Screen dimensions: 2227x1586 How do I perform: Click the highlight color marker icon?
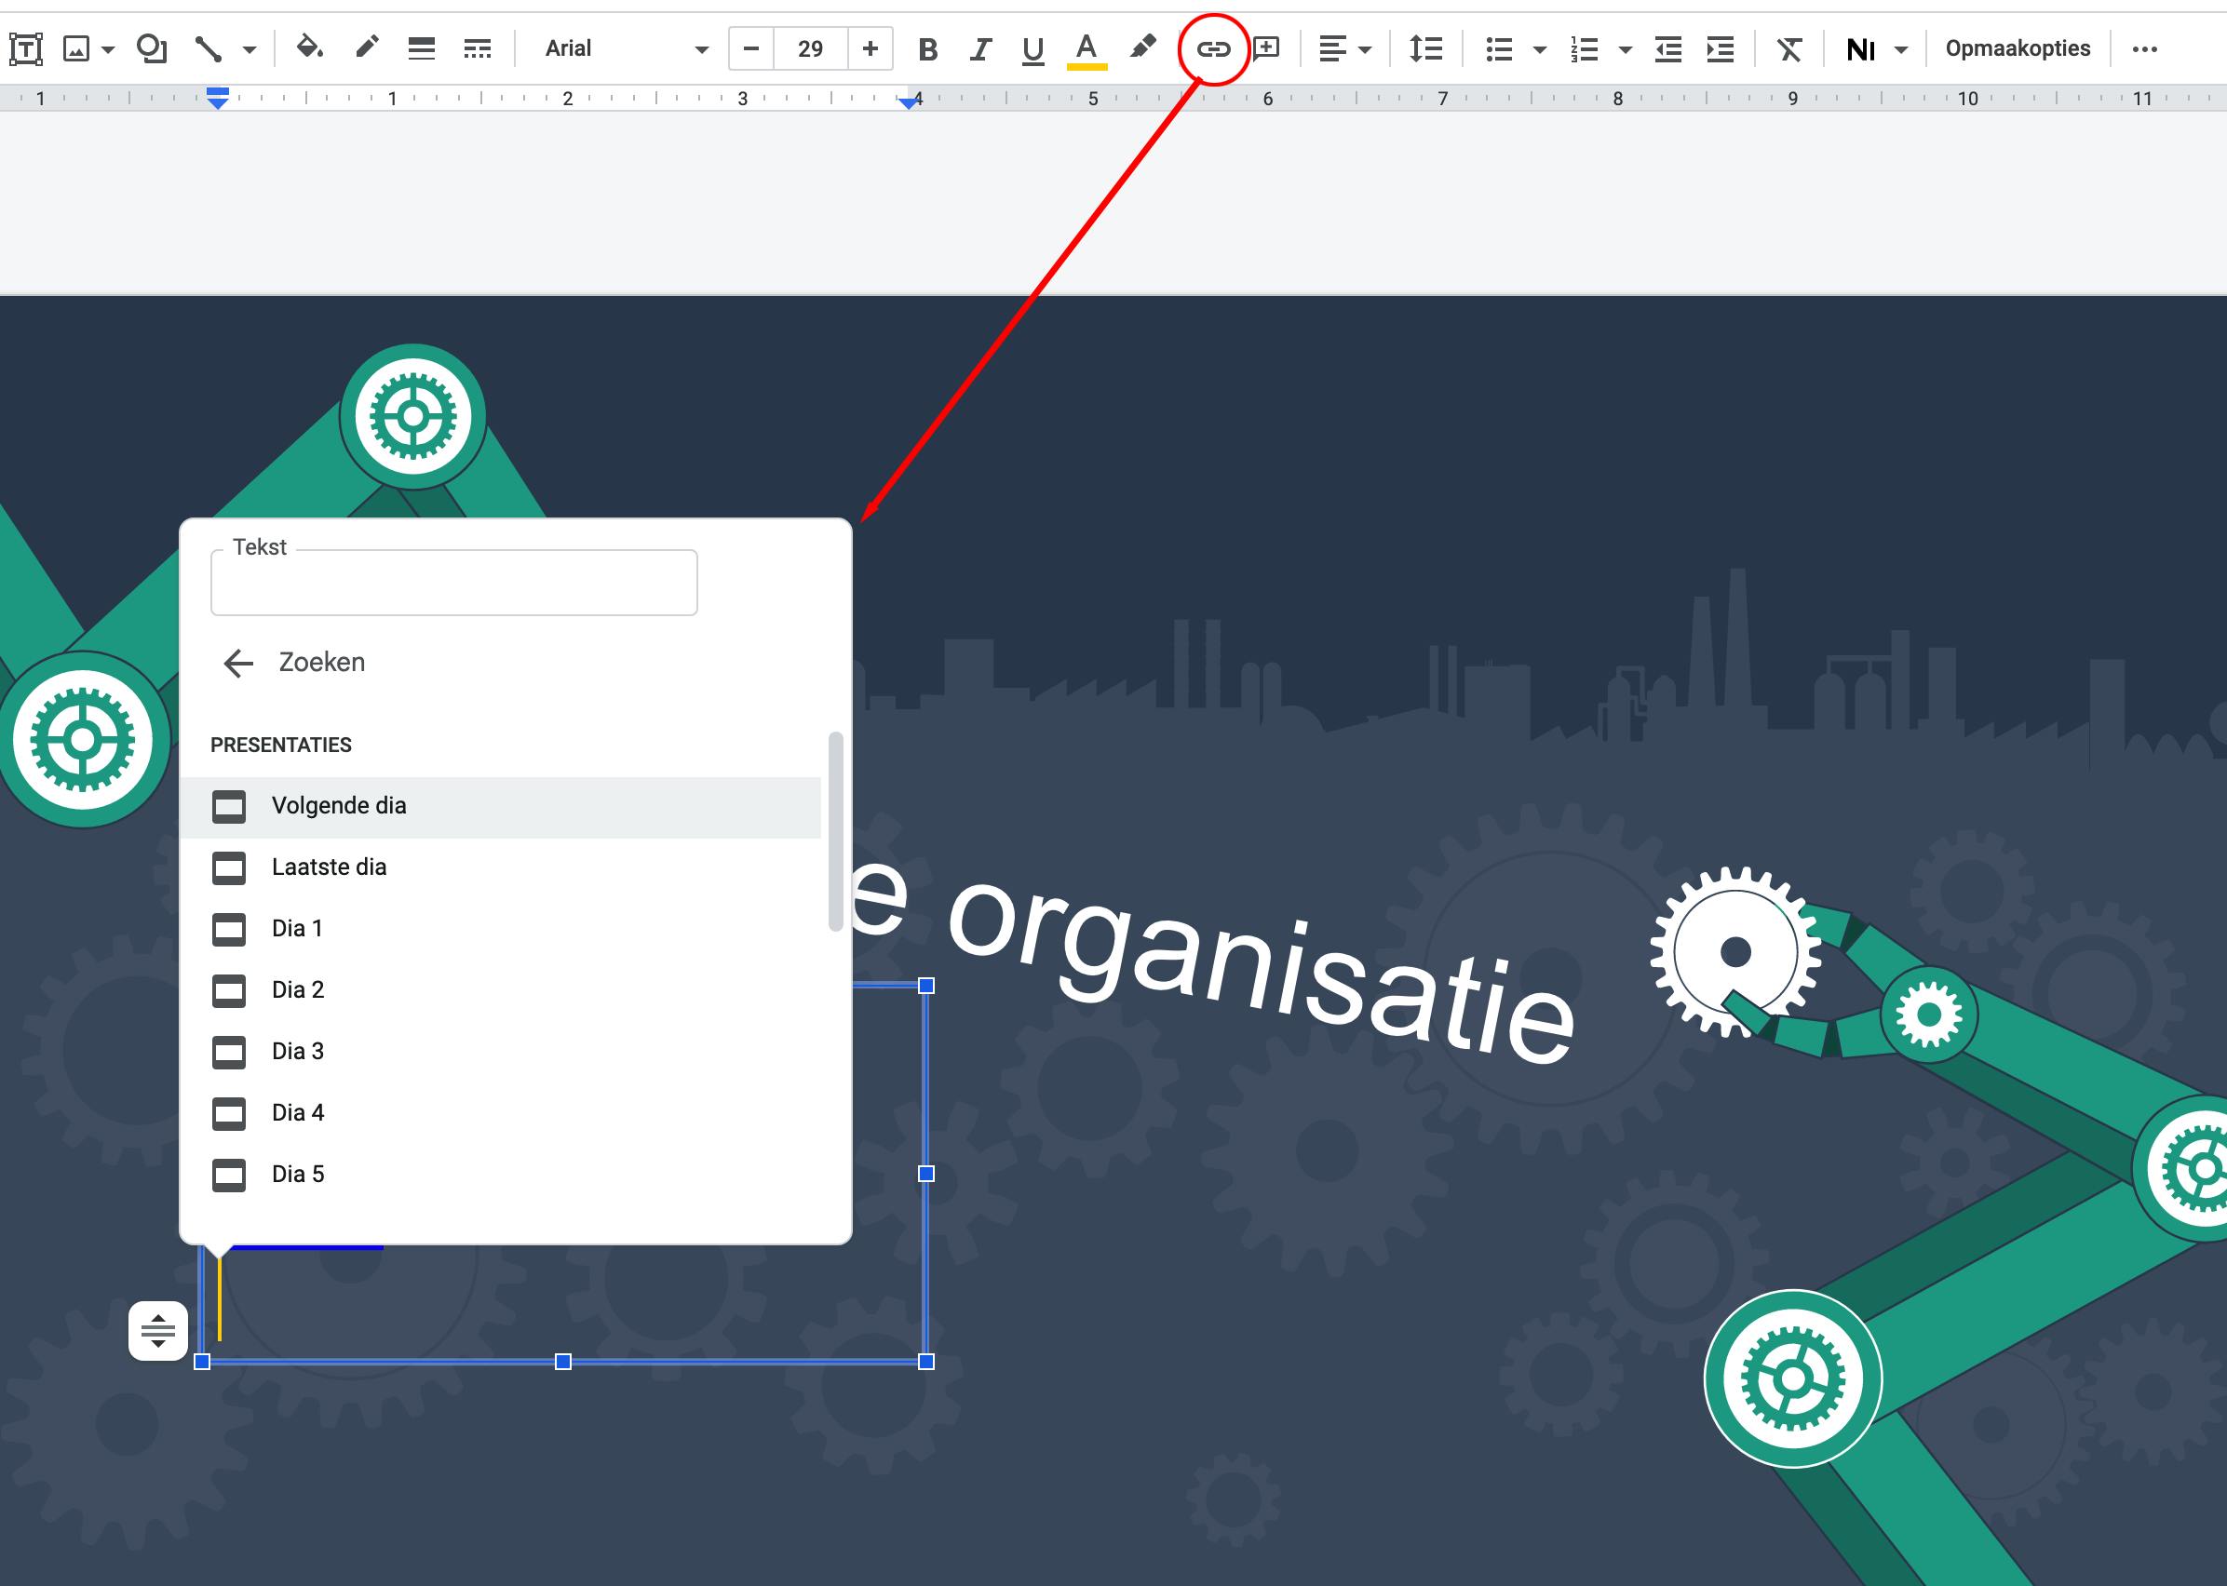coord(1141,47)
